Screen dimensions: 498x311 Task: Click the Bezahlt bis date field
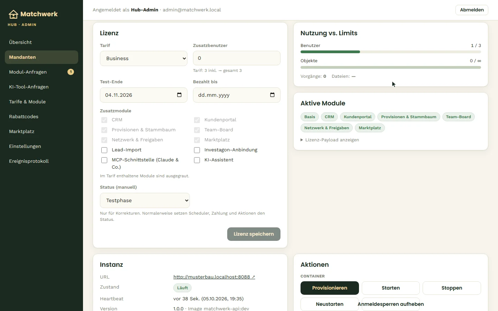coord(237,95)
